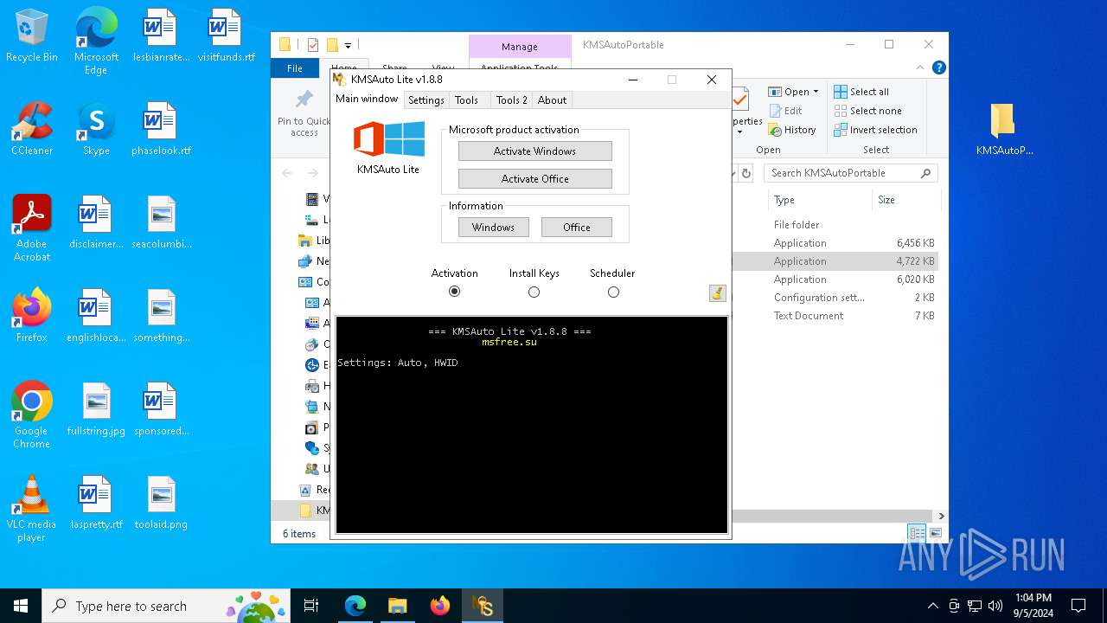Select lesbianrate rtf file on desktop
1107x623 pixels.
(x=161, y=36)
